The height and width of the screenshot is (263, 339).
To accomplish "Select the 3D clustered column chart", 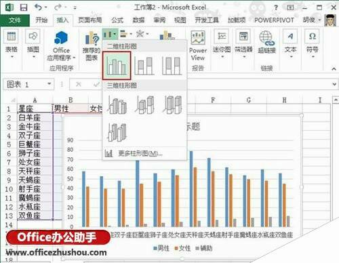I will [117, 105].
